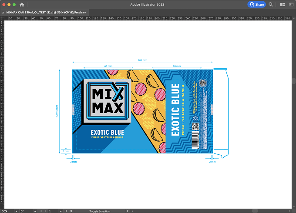Click the zoom percentage input field
This screenshot has width=296, height=213.
(x=7, y=211)
